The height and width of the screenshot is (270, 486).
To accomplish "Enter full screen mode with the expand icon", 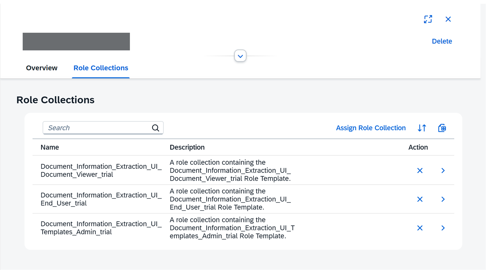I will (428, 19).
